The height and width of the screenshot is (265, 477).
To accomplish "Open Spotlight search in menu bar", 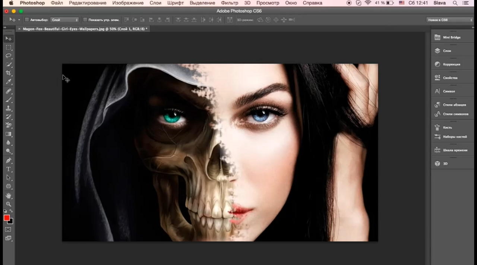I will point(455,3).
